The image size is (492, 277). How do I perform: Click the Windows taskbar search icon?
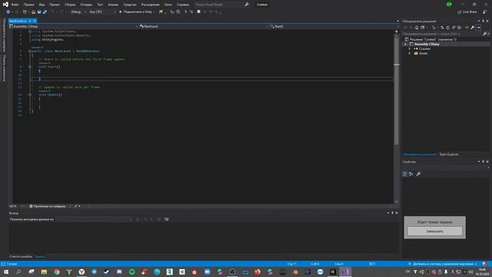(x=18, y=272)
